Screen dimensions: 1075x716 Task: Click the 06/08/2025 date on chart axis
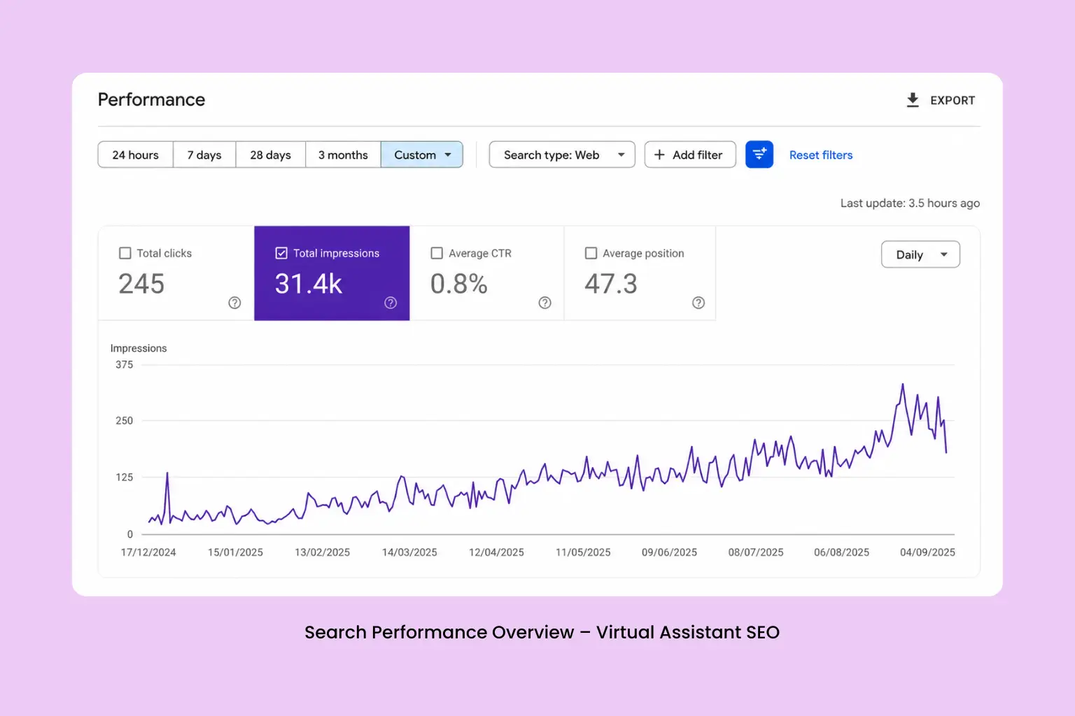[x=841, y=552]
